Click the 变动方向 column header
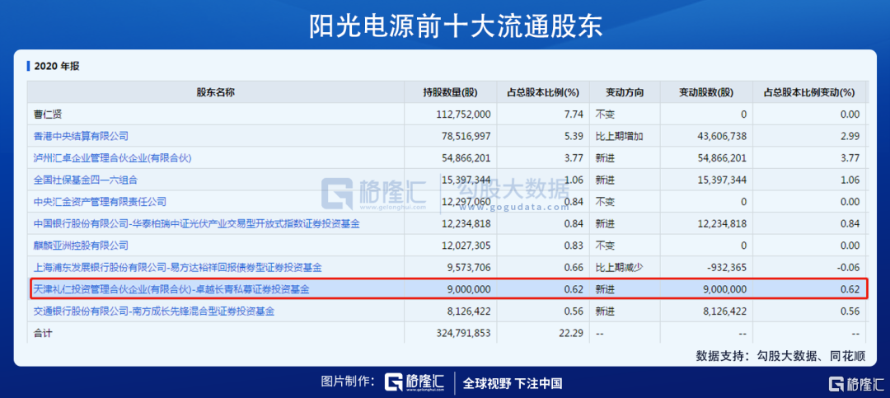 click(625, 92)
